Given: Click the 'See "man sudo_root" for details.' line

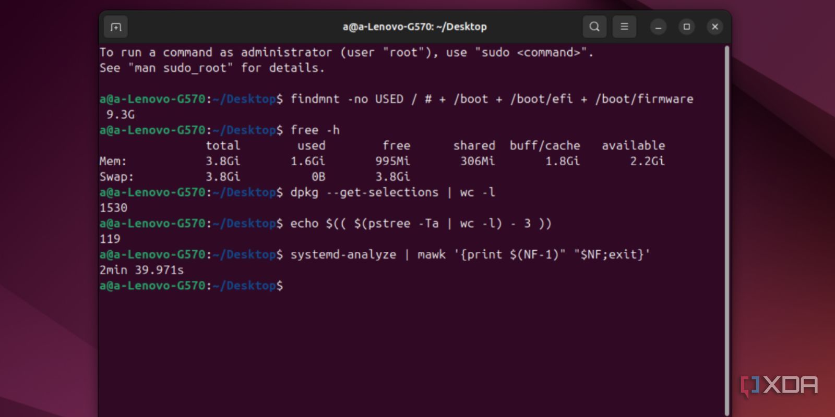Looking at the screenshot, I should pyautogui.click(x=212, y=68).
